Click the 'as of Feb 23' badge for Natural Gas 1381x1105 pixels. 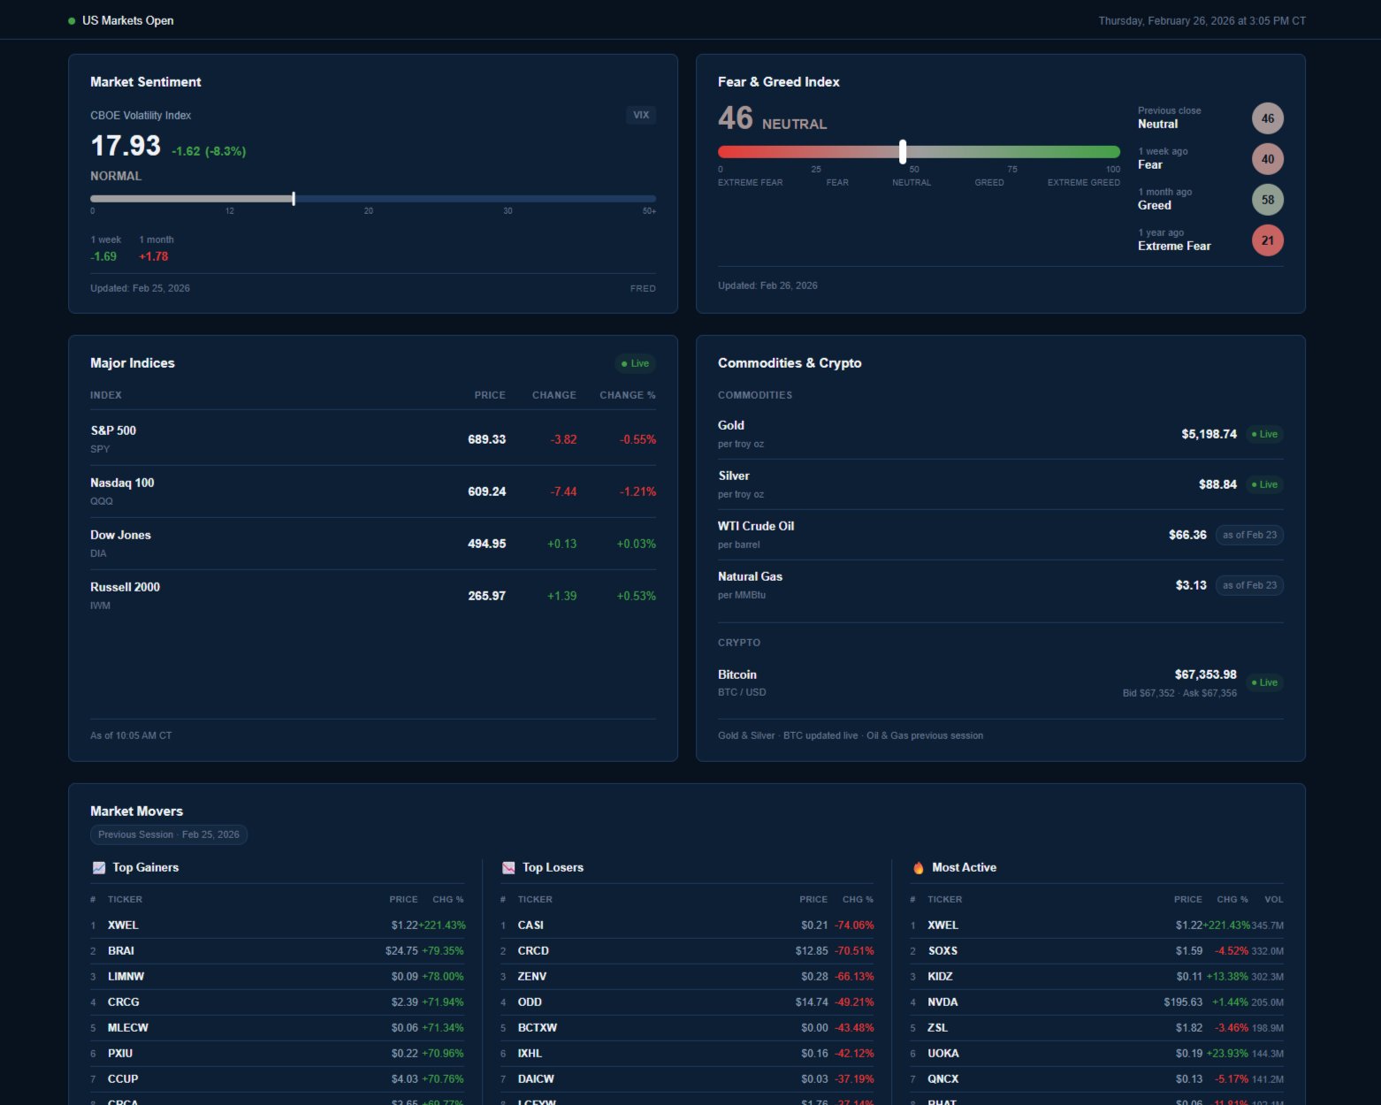click(1248, 584)
